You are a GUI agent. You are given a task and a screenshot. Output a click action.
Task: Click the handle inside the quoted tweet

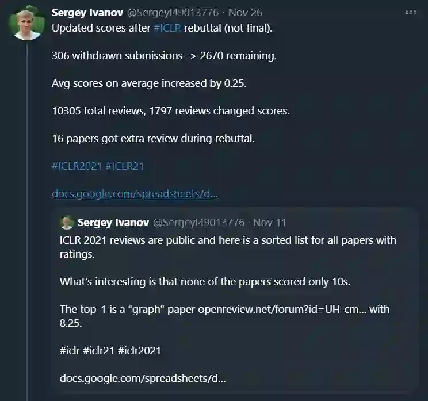point(197,223)
